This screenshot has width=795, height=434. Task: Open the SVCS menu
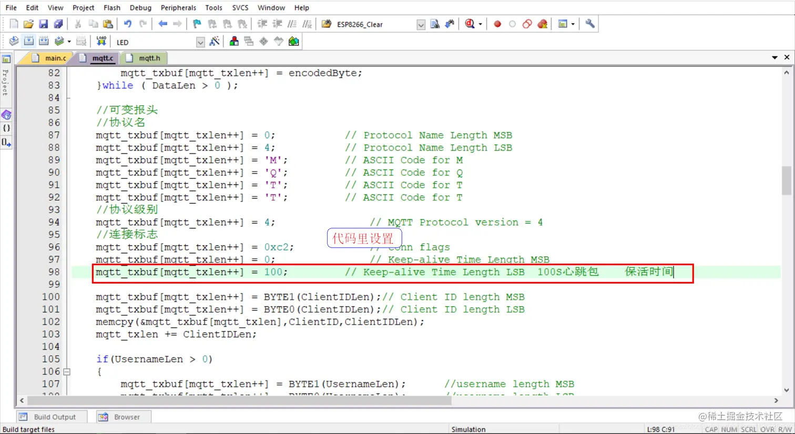240,7
